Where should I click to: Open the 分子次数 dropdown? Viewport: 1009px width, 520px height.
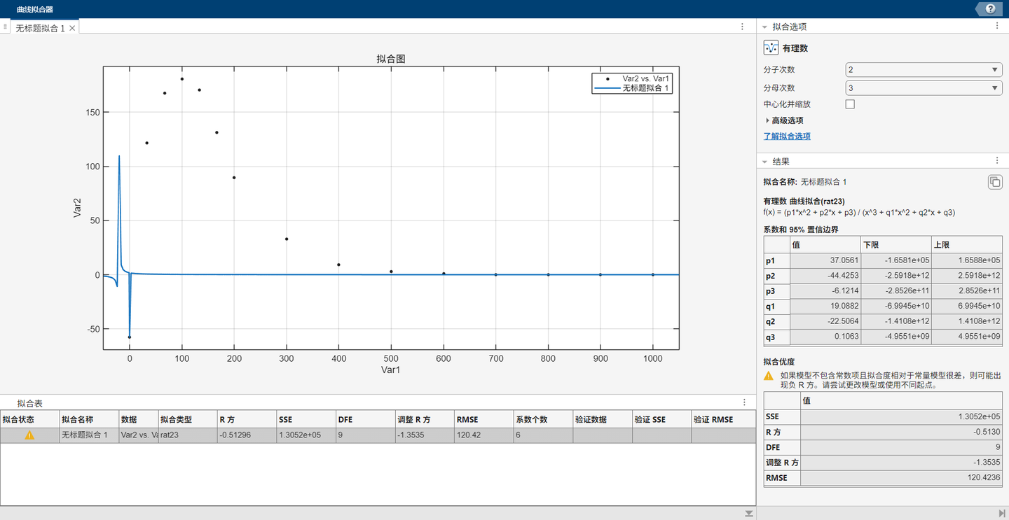click(x=924, y=70)
